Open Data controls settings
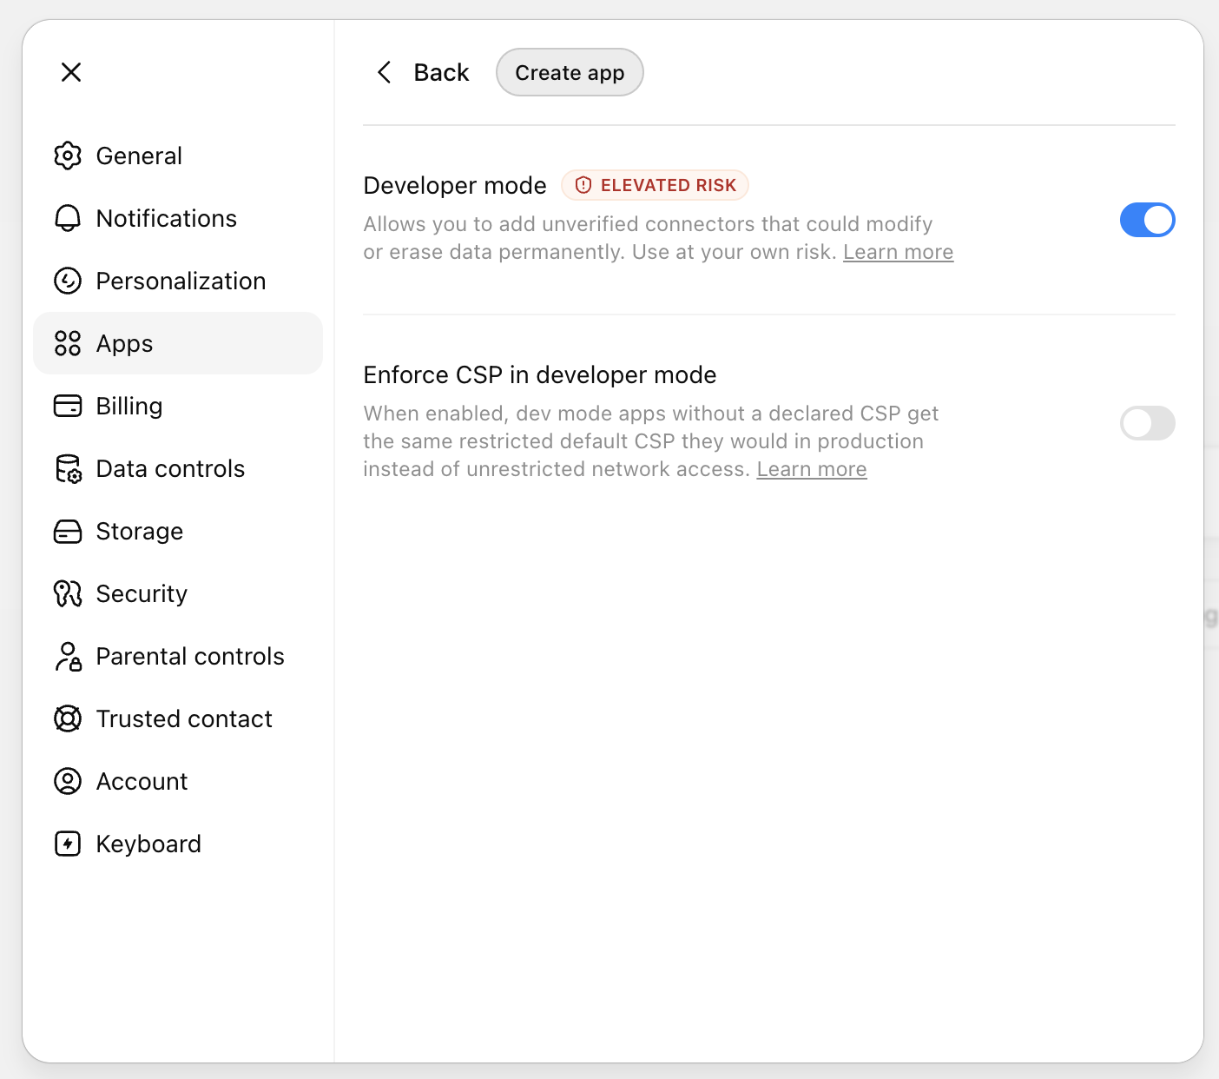 (178, 468)
